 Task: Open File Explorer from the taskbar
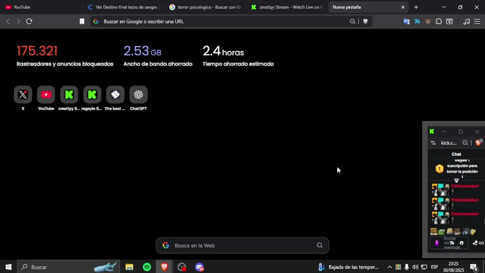click(x=129, y=267)
